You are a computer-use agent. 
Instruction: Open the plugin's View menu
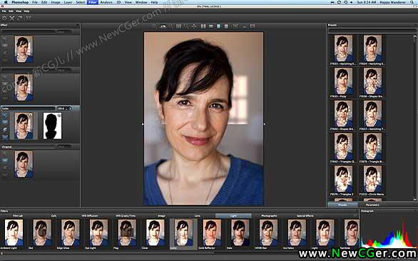[x=19, y=11]
